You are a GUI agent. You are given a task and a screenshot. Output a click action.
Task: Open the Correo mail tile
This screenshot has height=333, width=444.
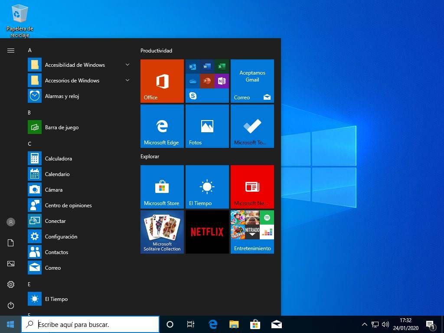[x=252, y=81]
